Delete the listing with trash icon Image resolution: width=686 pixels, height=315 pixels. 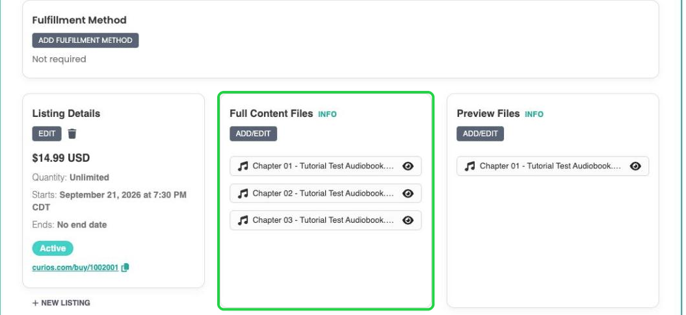click(72, 134)
